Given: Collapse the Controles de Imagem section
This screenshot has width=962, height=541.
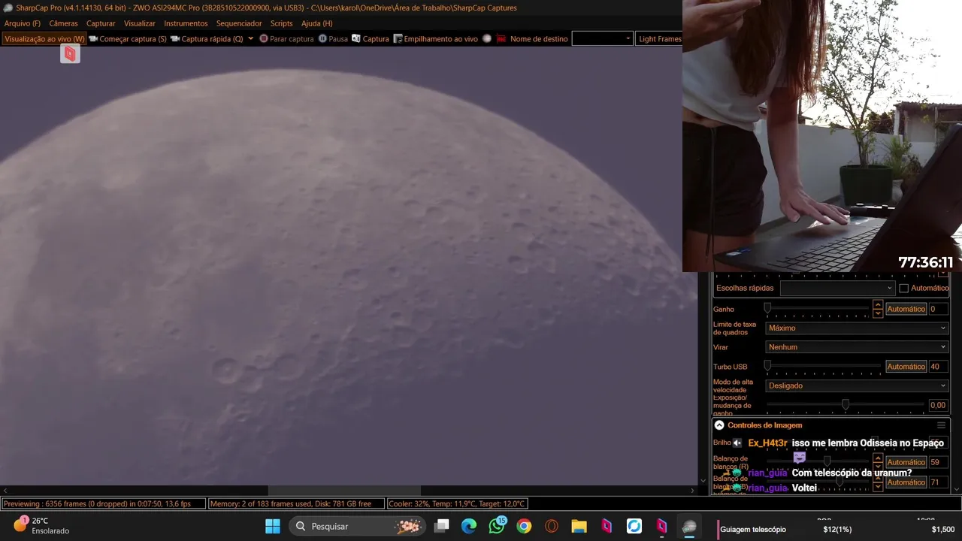Looking at the screenshot, I should 719,425.
